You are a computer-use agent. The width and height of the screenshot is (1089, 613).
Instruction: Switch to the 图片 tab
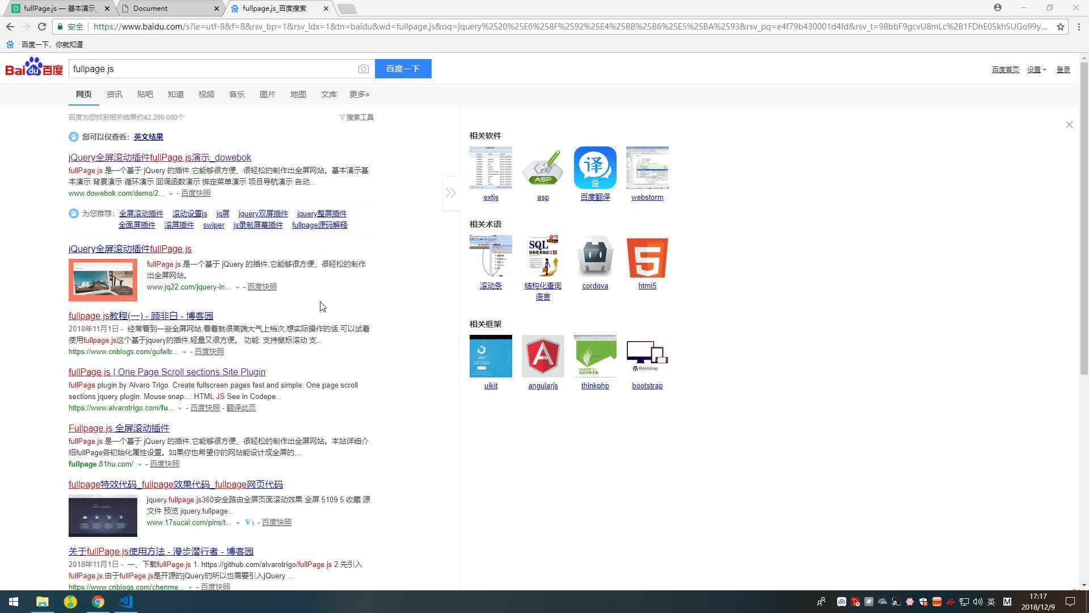[267, 94]
